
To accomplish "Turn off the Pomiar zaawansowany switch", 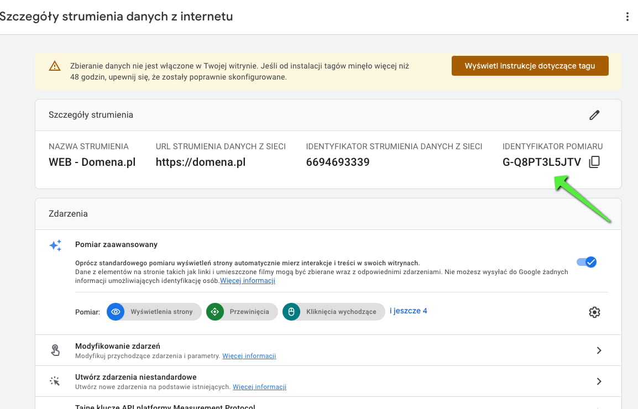I will [587, 262].
